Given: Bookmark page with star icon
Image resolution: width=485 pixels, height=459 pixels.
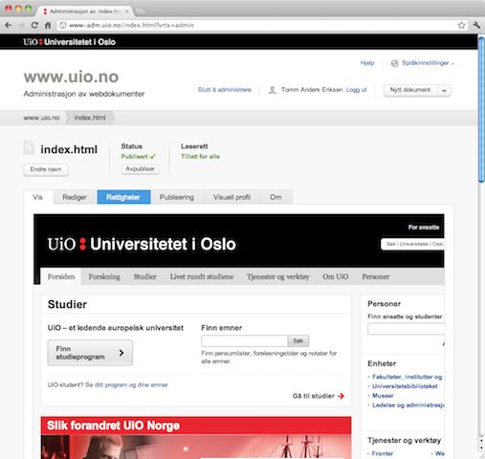Looking at the screenshot, I should (x=461, y=25).
